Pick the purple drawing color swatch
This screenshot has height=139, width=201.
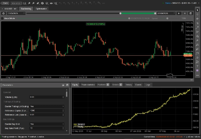[x=197, y=71]
